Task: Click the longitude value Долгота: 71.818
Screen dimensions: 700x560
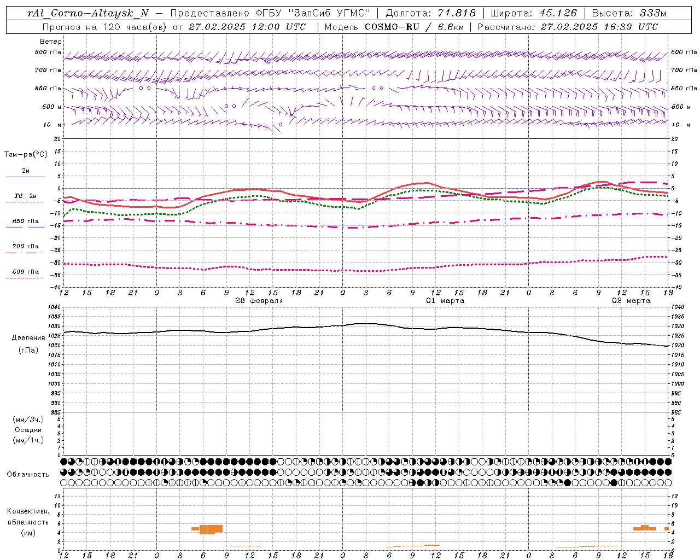Action: pyautogui.click(x=431, y=13)
